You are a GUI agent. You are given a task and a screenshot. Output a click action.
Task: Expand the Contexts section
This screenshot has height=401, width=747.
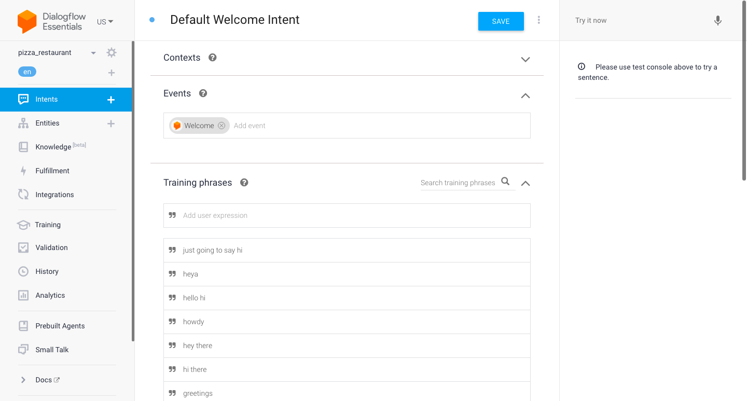[x=525, y=60]
